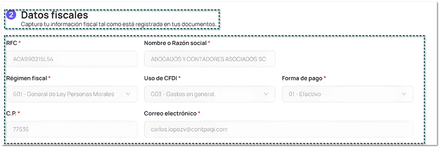Click the Uso de CFDI label

coord(160,78)
